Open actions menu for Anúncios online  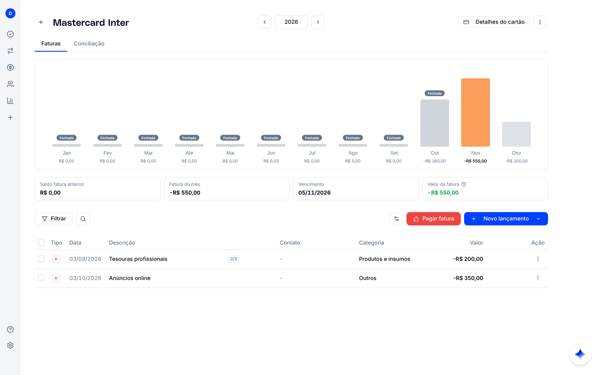click(x=538, y=278)
